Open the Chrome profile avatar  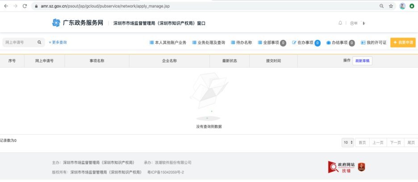point(402,6)
